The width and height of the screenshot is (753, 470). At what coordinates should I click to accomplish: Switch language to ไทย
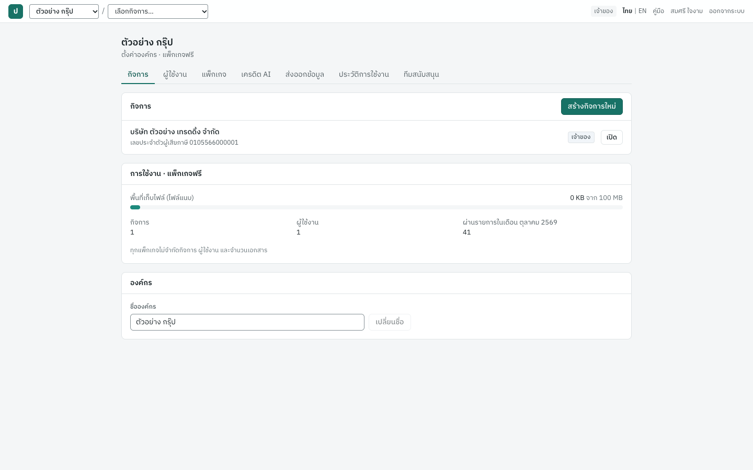pos(627,11)
